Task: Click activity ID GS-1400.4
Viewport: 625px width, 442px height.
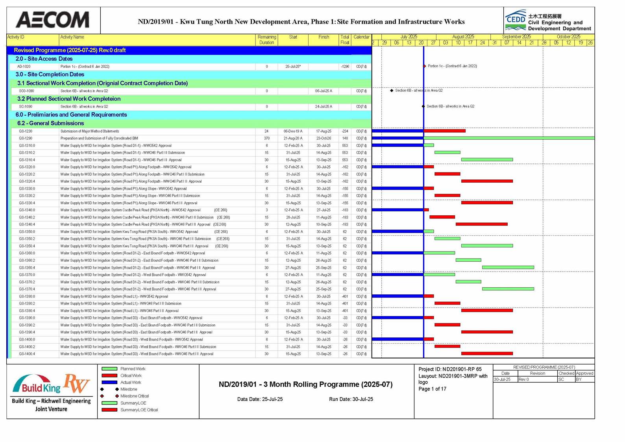Action: tap(27, 354)
